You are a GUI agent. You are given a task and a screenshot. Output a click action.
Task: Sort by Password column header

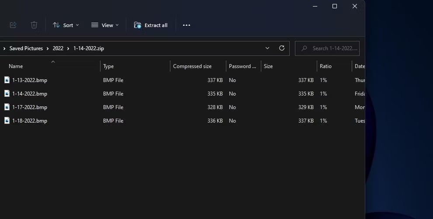(x=242, y=66)
